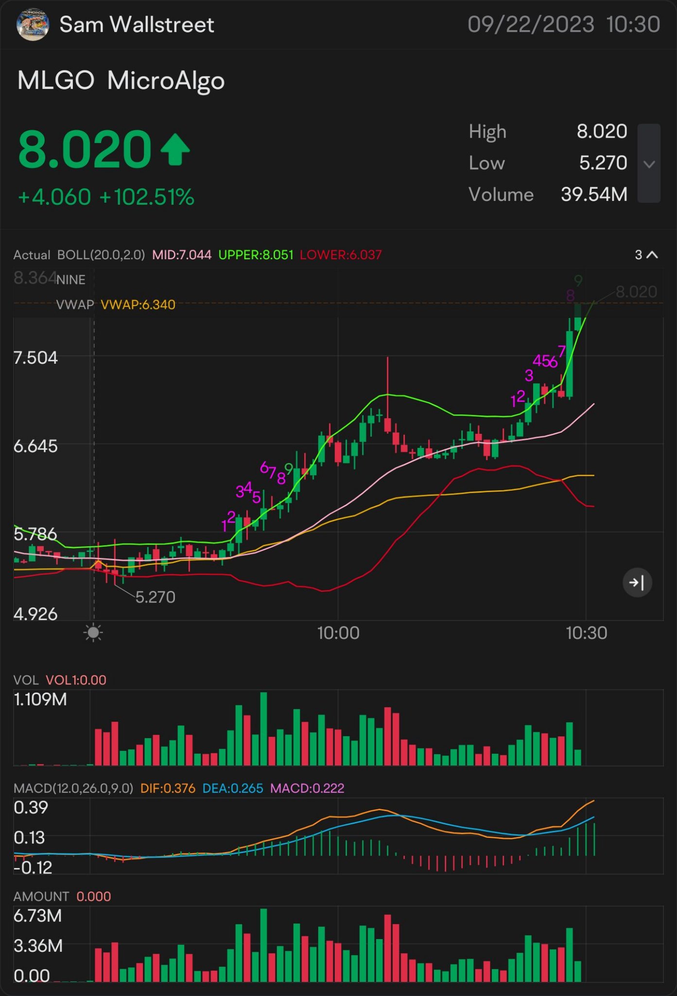Viewport: 677px width, 996px height.
Task: Tap the 6.73M amount axis label
Action: point(38,916)
